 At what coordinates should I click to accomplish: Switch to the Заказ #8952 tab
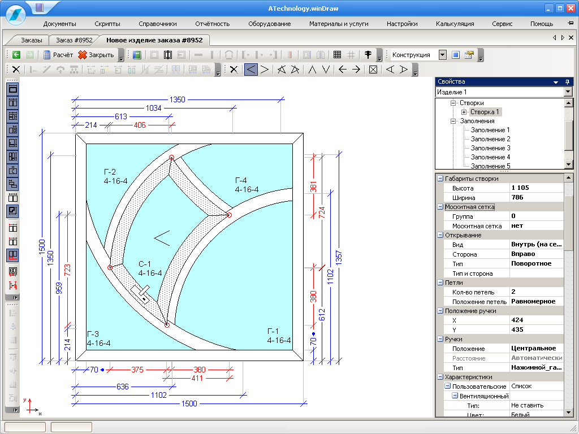[74, 40]
